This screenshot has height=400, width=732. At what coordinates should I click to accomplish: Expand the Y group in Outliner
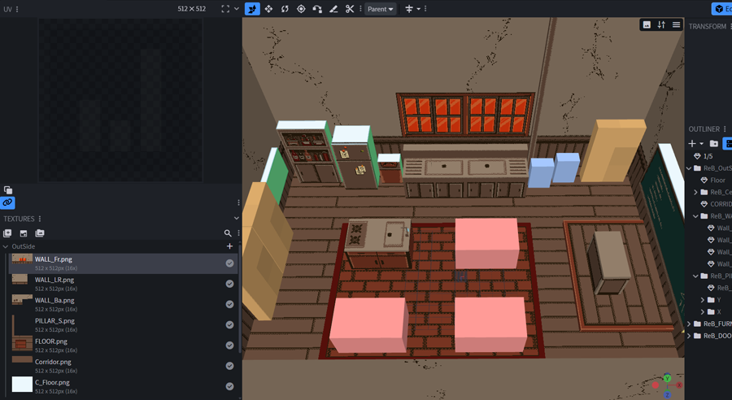point(703,300)
